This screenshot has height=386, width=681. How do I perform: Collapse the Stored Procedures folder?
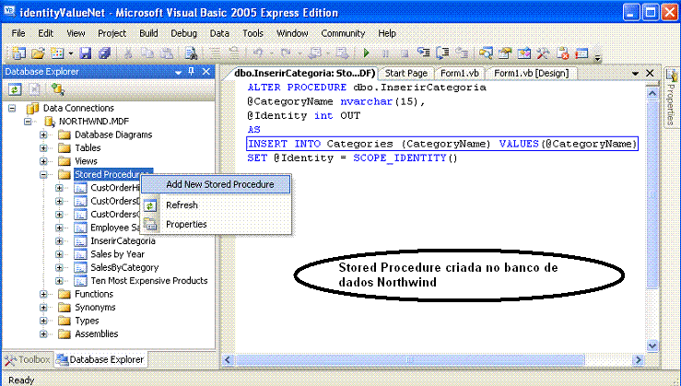43,174
